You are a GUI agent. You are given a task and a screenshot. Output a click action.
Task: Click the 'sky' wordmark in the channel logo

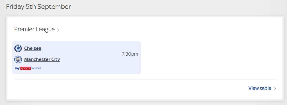17,68
